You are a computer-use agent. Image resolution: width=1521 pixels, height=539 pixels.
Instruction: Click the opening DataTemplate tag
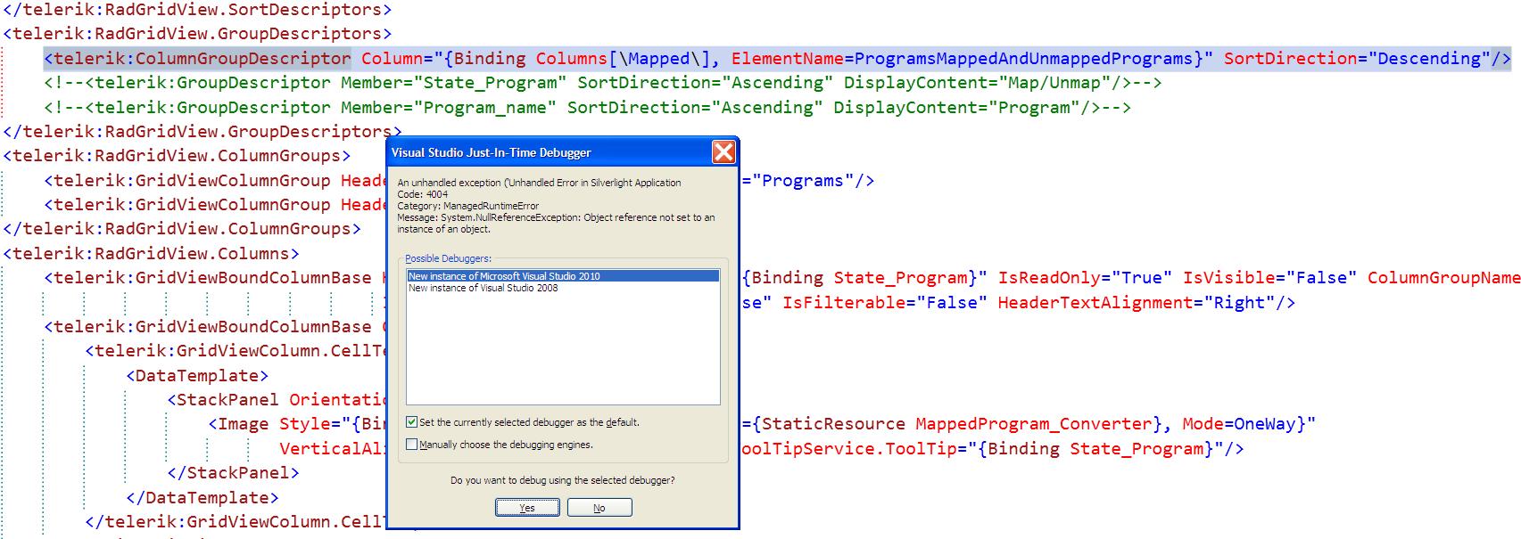[198, 376]
